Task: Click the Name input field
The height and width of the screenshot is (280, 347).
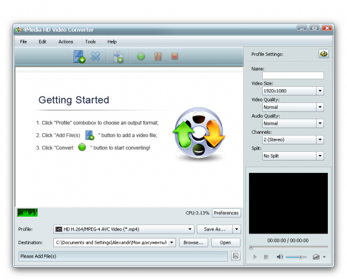Action: (x=293, y=76)
